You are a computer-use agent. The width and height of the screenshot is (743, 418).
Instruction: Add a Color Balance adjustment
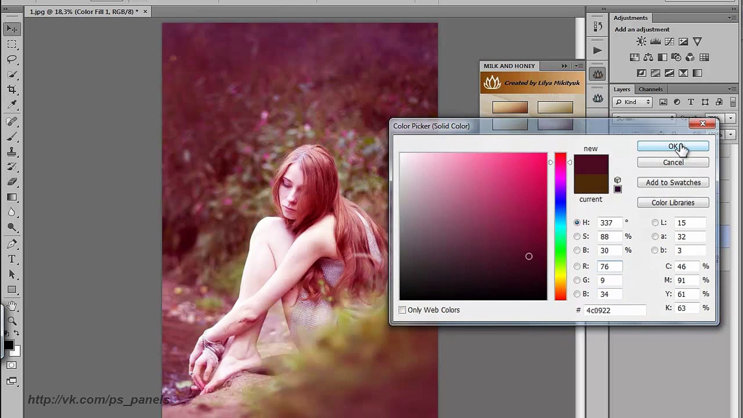pos(648,58)
